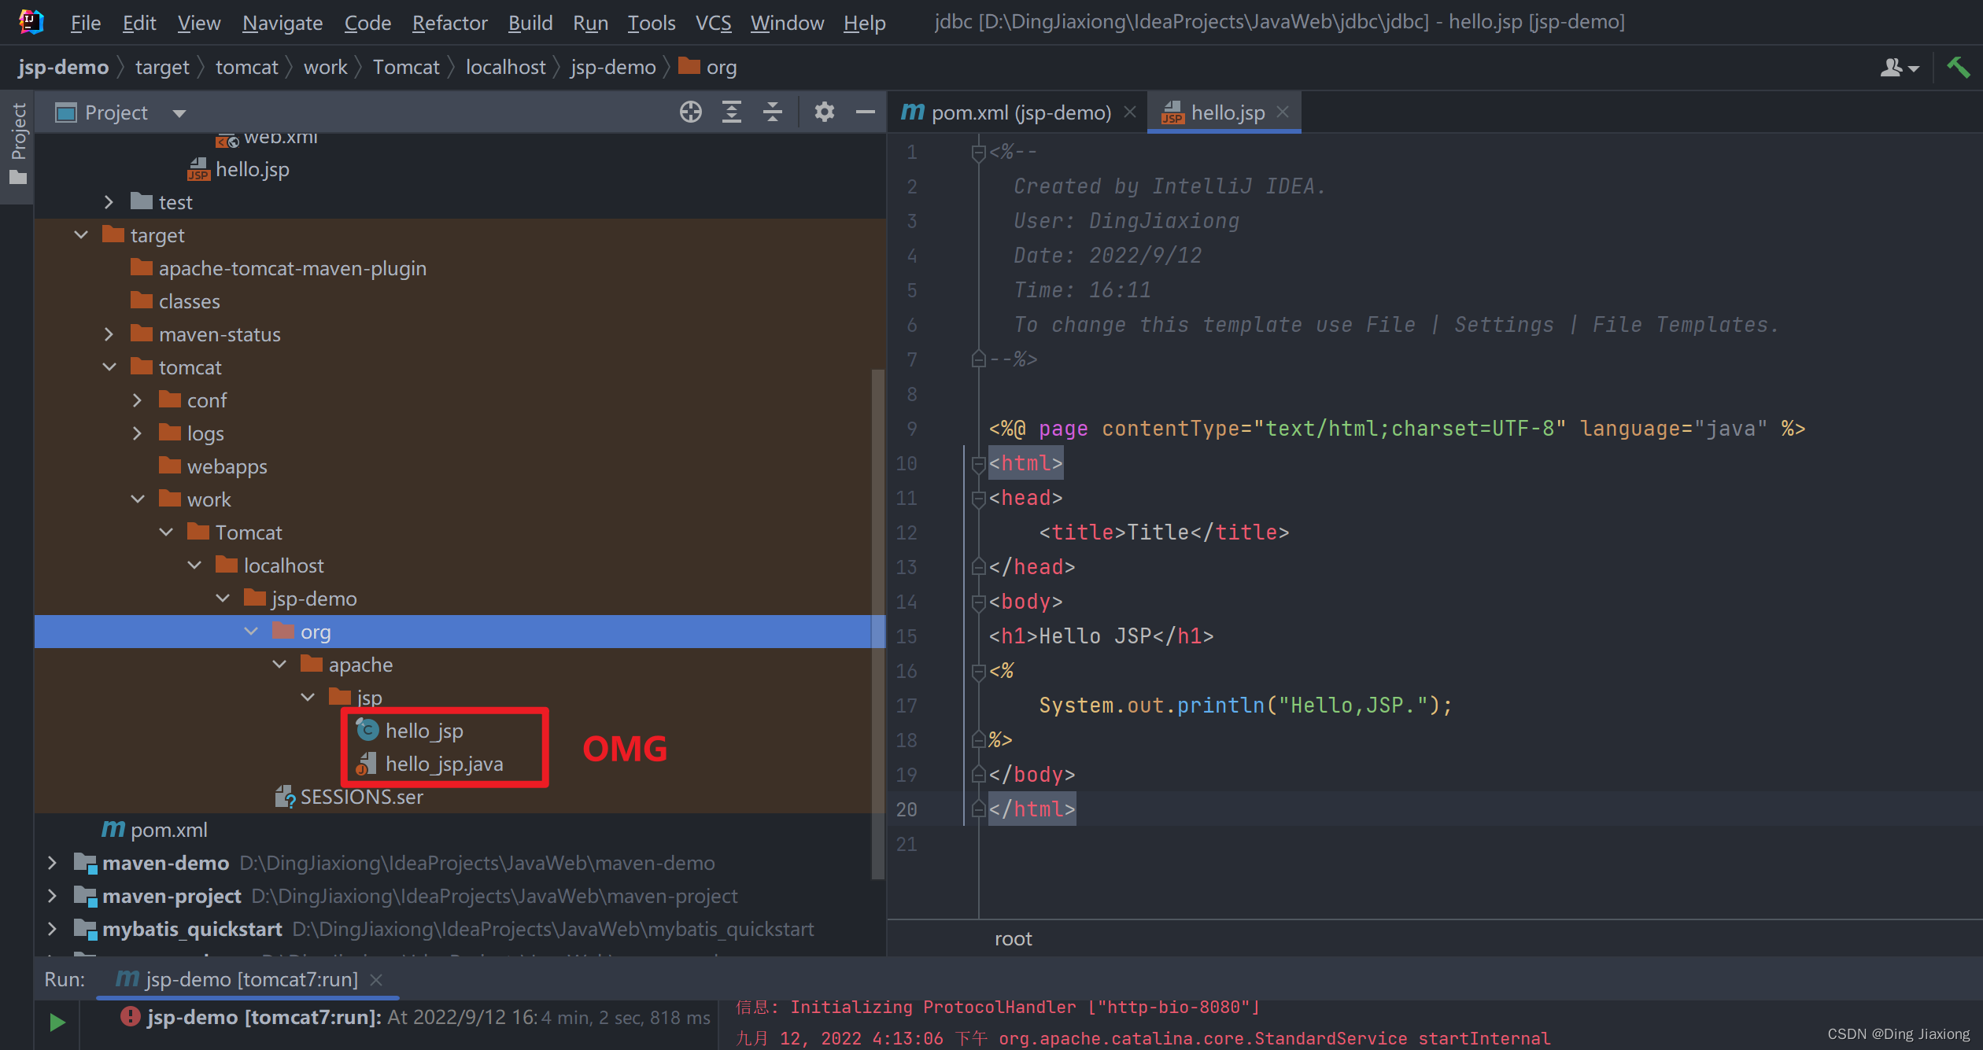The image size is (1983, 1050).
Task: Click the Build project hammer icon
Action: 1958,68
